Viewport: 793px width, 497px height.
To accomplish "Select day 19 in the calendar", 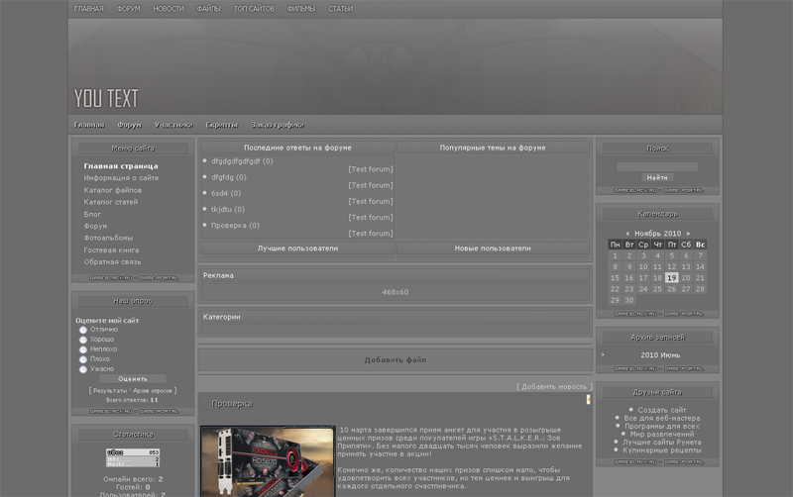I will [x=672, y=278].
